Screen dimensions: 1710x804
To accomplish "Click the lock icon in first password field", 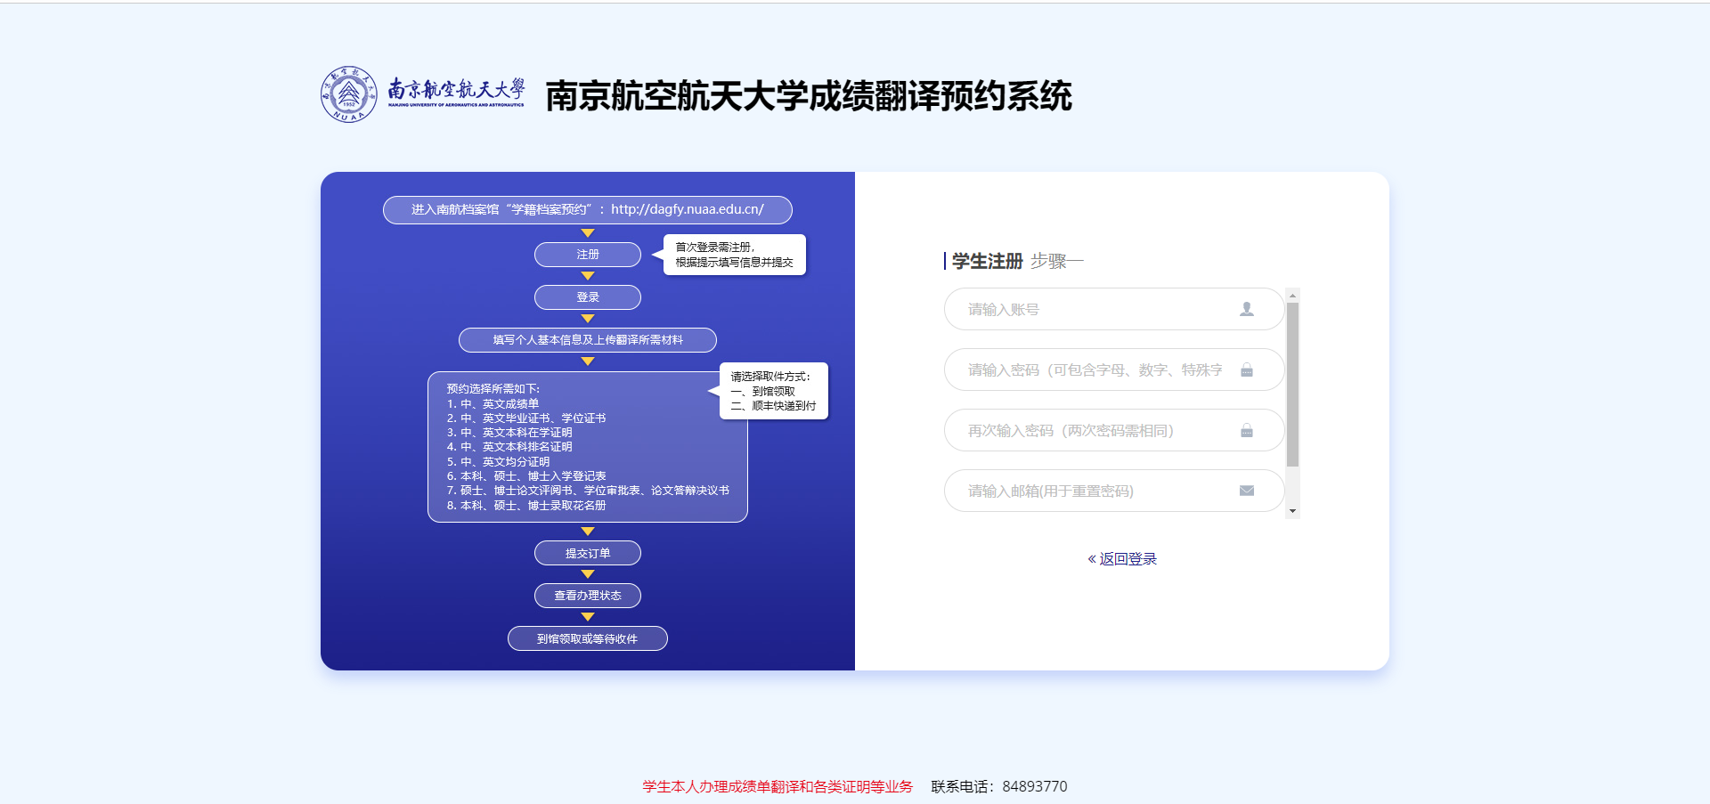I will point(1246,370).
